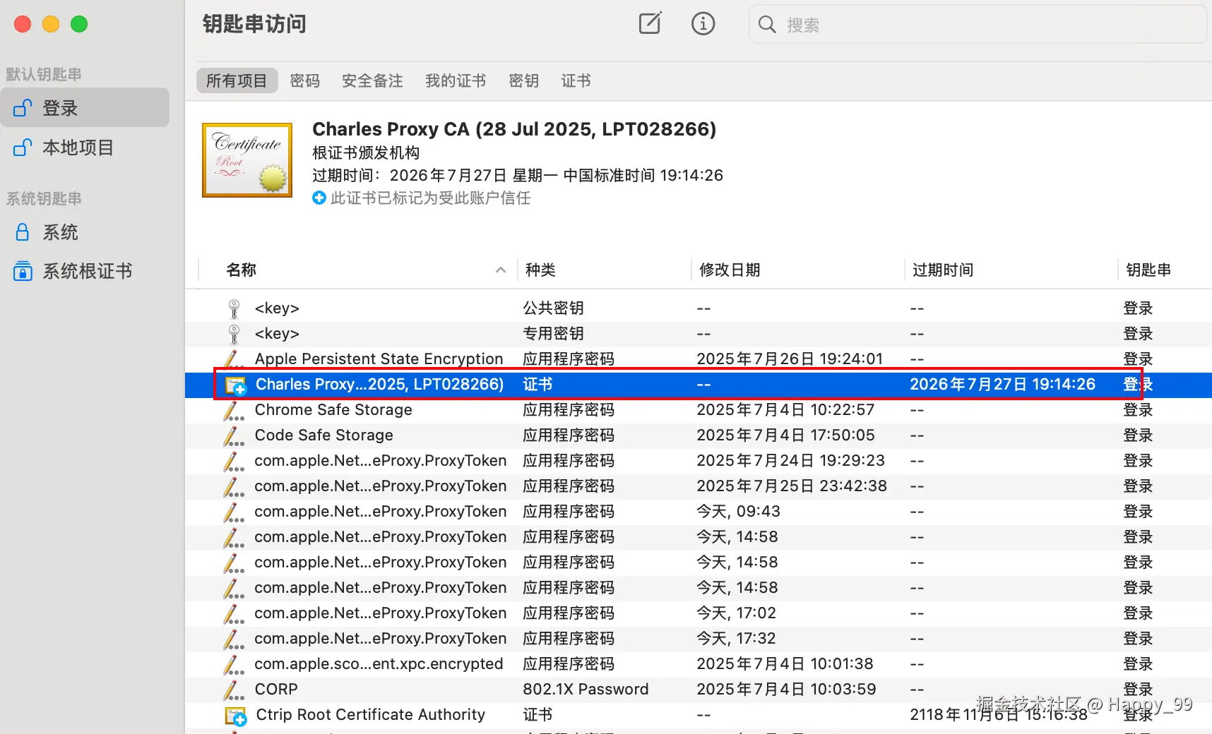Click the 今天, 09:43 modified date cell
Screen dimensions: 1212x734
[738, 512]
